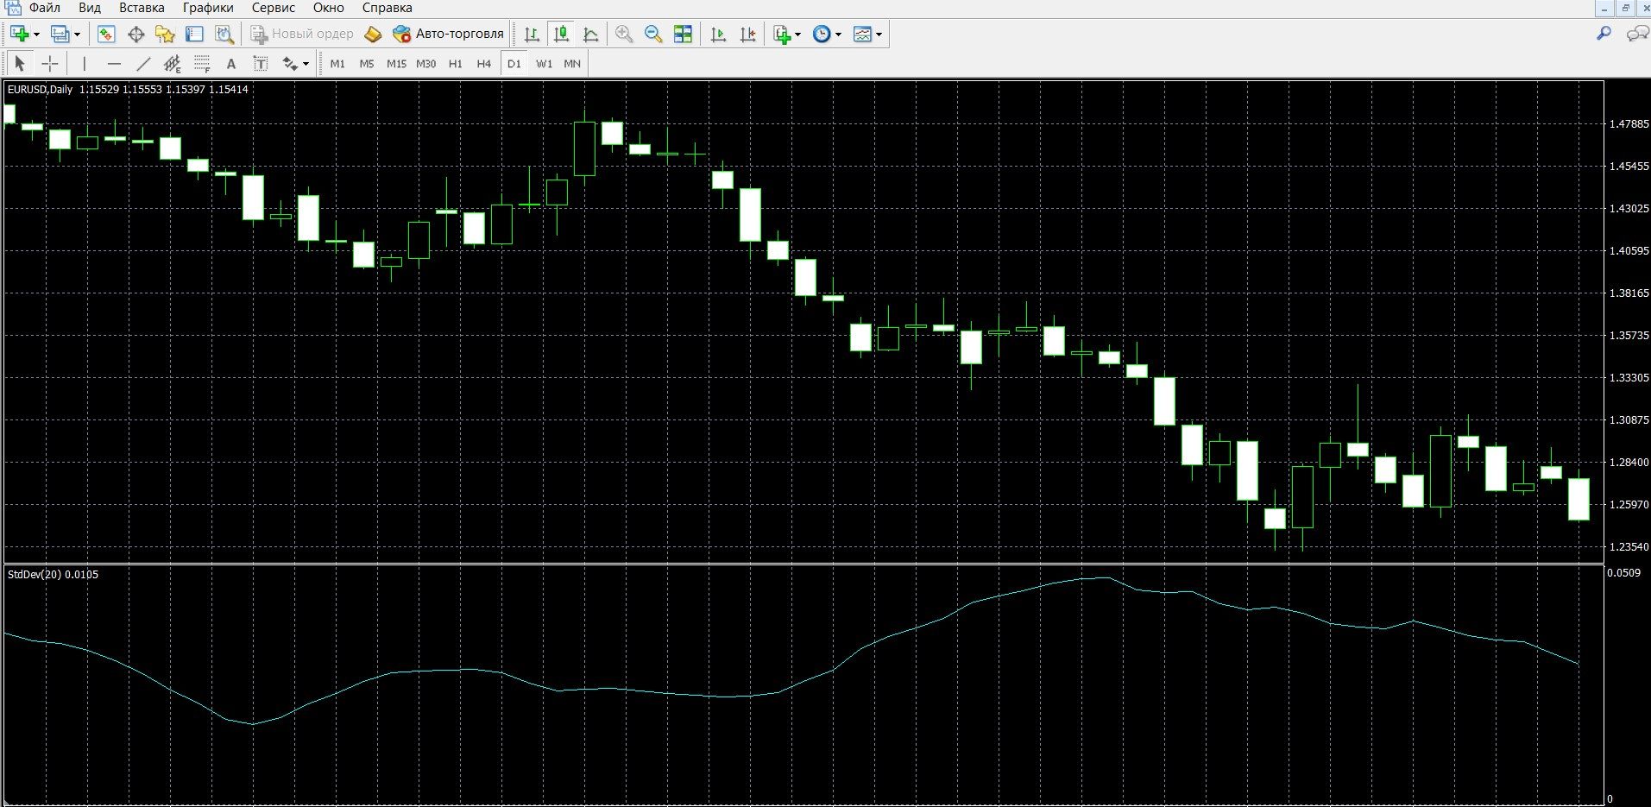Click the application icon left of Файл
The width and height of the screenshot is (1651, 807).
tap(12, 7)
